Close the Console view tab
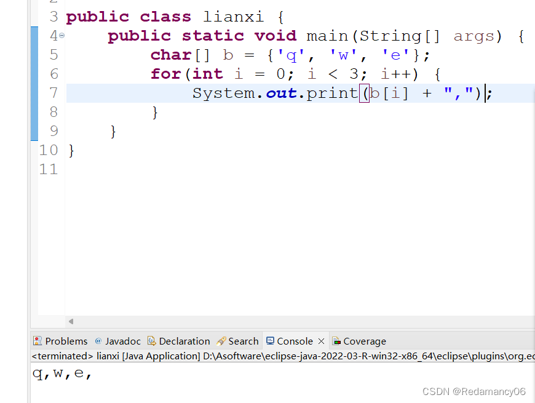 click(x=321, y=341)
